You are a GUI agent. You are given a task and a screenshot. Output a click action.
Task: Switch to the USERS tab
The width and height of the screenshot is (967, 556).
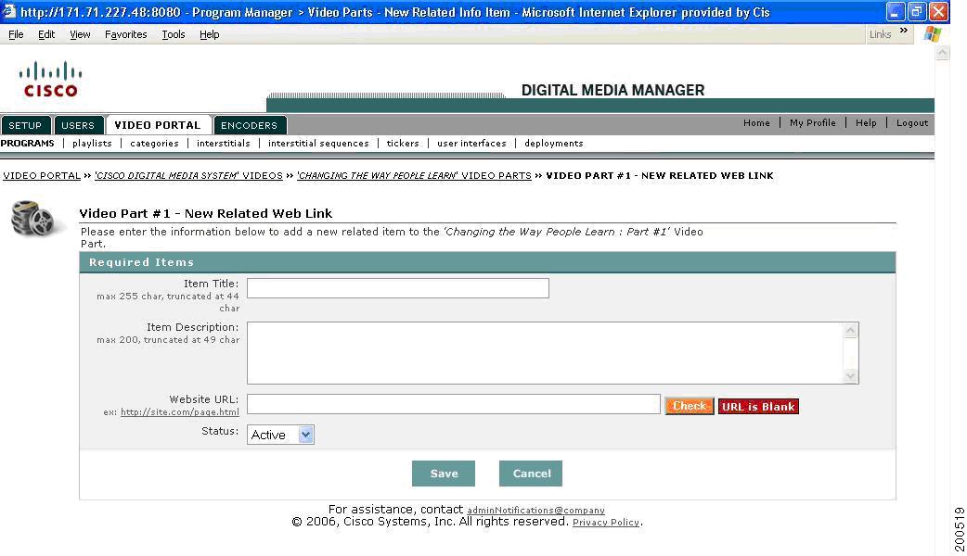tap(79, 124)
